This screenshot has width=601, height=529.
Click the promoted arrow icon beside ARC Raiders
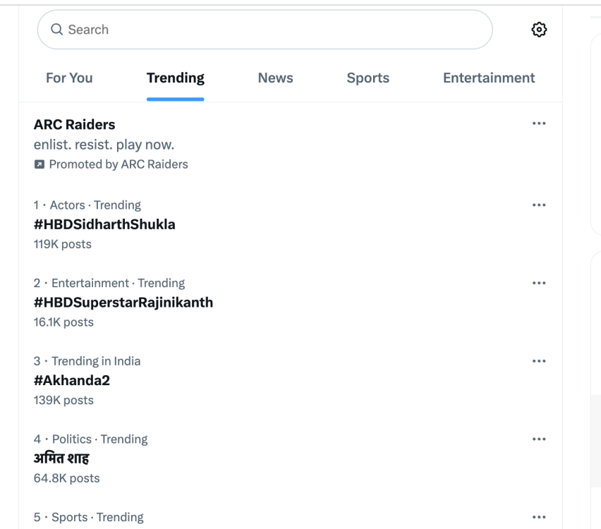(38, 165)
